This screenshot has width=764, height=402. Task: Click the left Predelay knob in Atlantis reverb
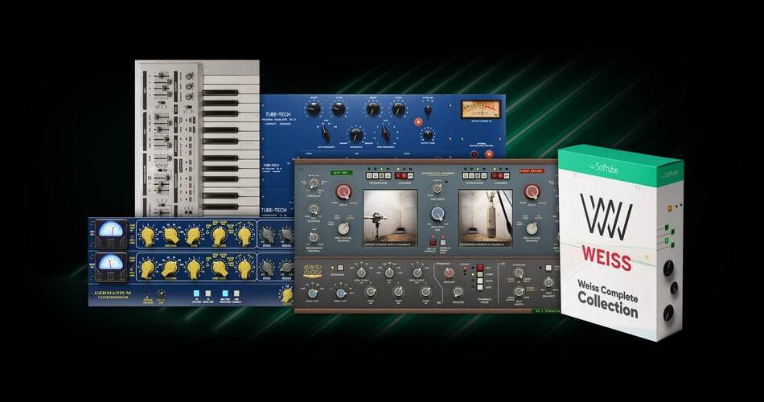[314, 183]
